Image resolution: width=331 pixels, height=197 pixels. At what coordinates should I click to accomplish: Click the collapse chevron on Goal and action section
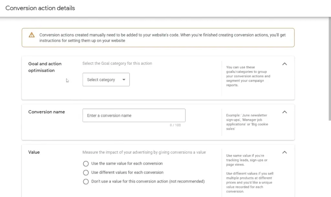(284, 64)
